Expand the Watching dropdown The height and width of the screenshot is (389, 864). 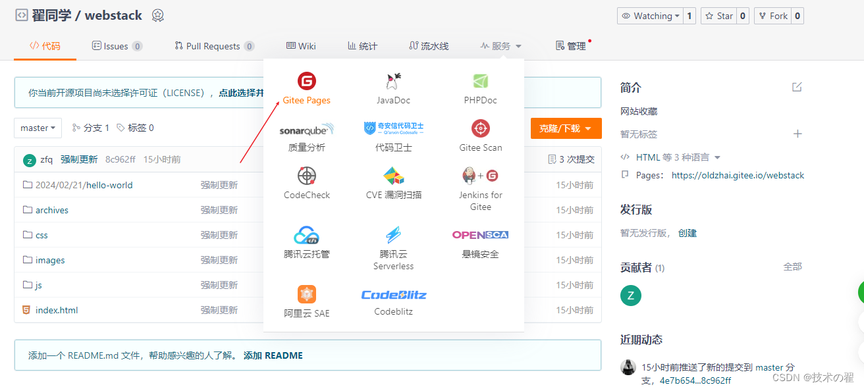coord(650,16)
